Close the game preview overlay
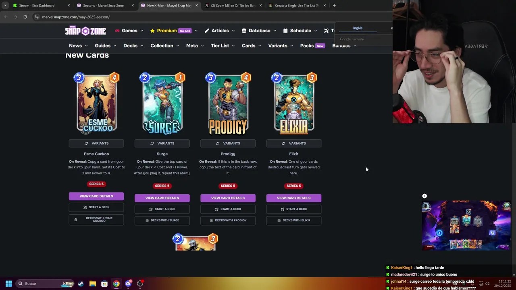This screenshot has height=290, width=516. [x=424, y=196]
